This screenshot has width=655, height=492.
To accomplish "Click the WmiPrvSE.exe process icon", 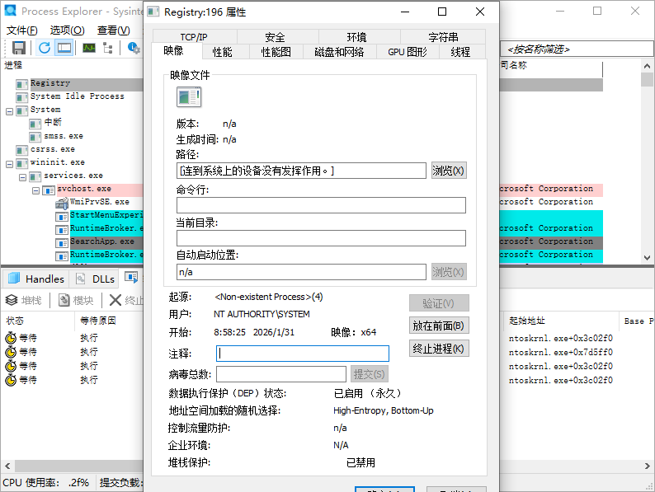I will 62,204.
